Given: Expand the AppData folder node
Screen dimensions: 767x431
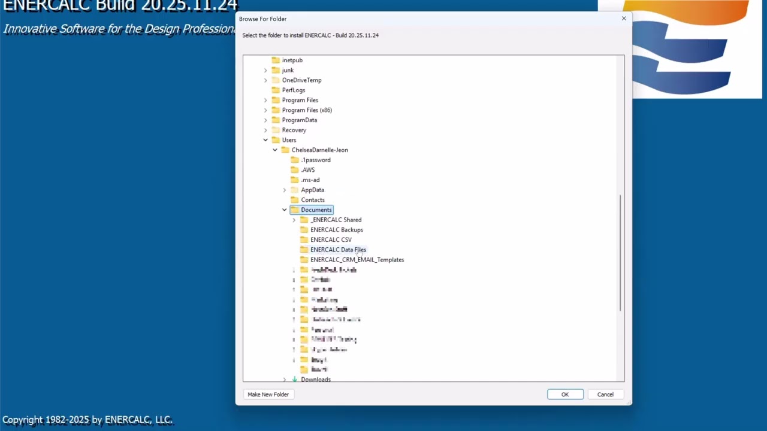Looking at the screenshot, I should click(285, 190).
